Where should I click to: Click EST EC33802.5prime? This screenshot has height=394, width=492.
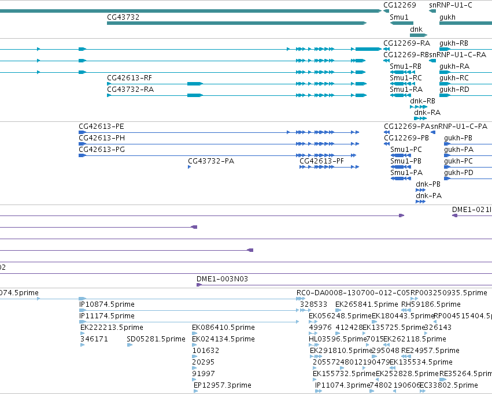(449, 385)
